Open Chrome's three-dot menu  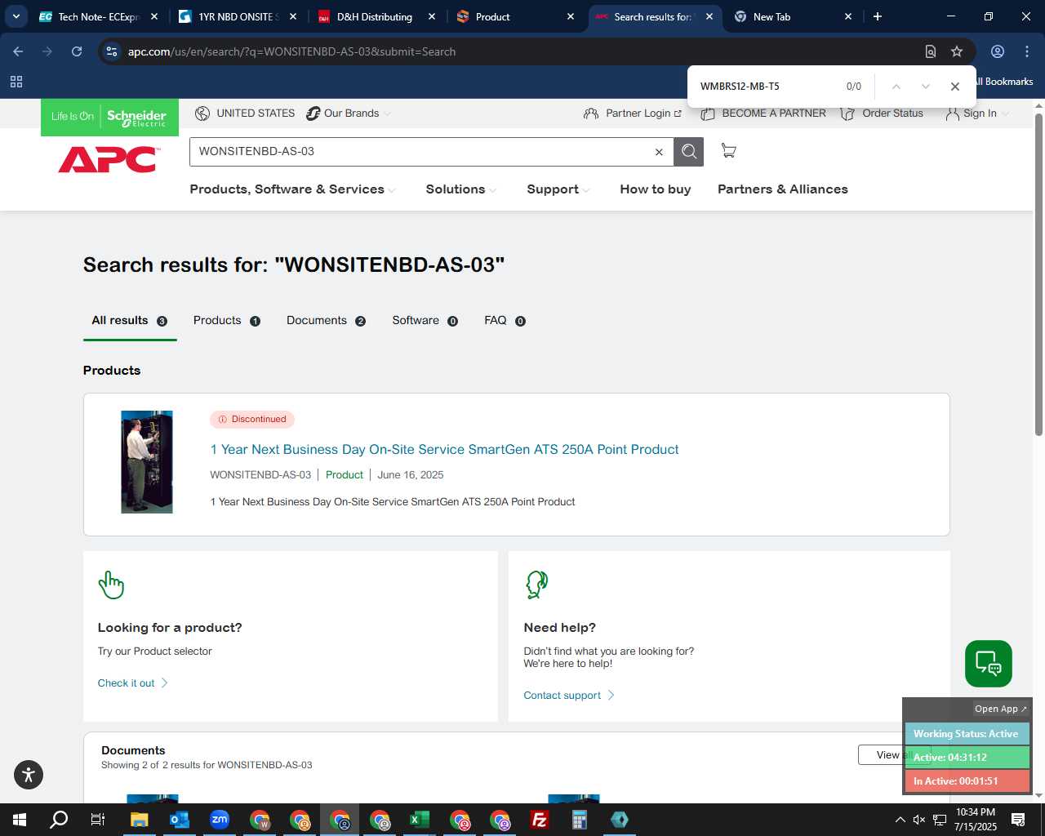pyautogui.click(x=1027, y=51)
